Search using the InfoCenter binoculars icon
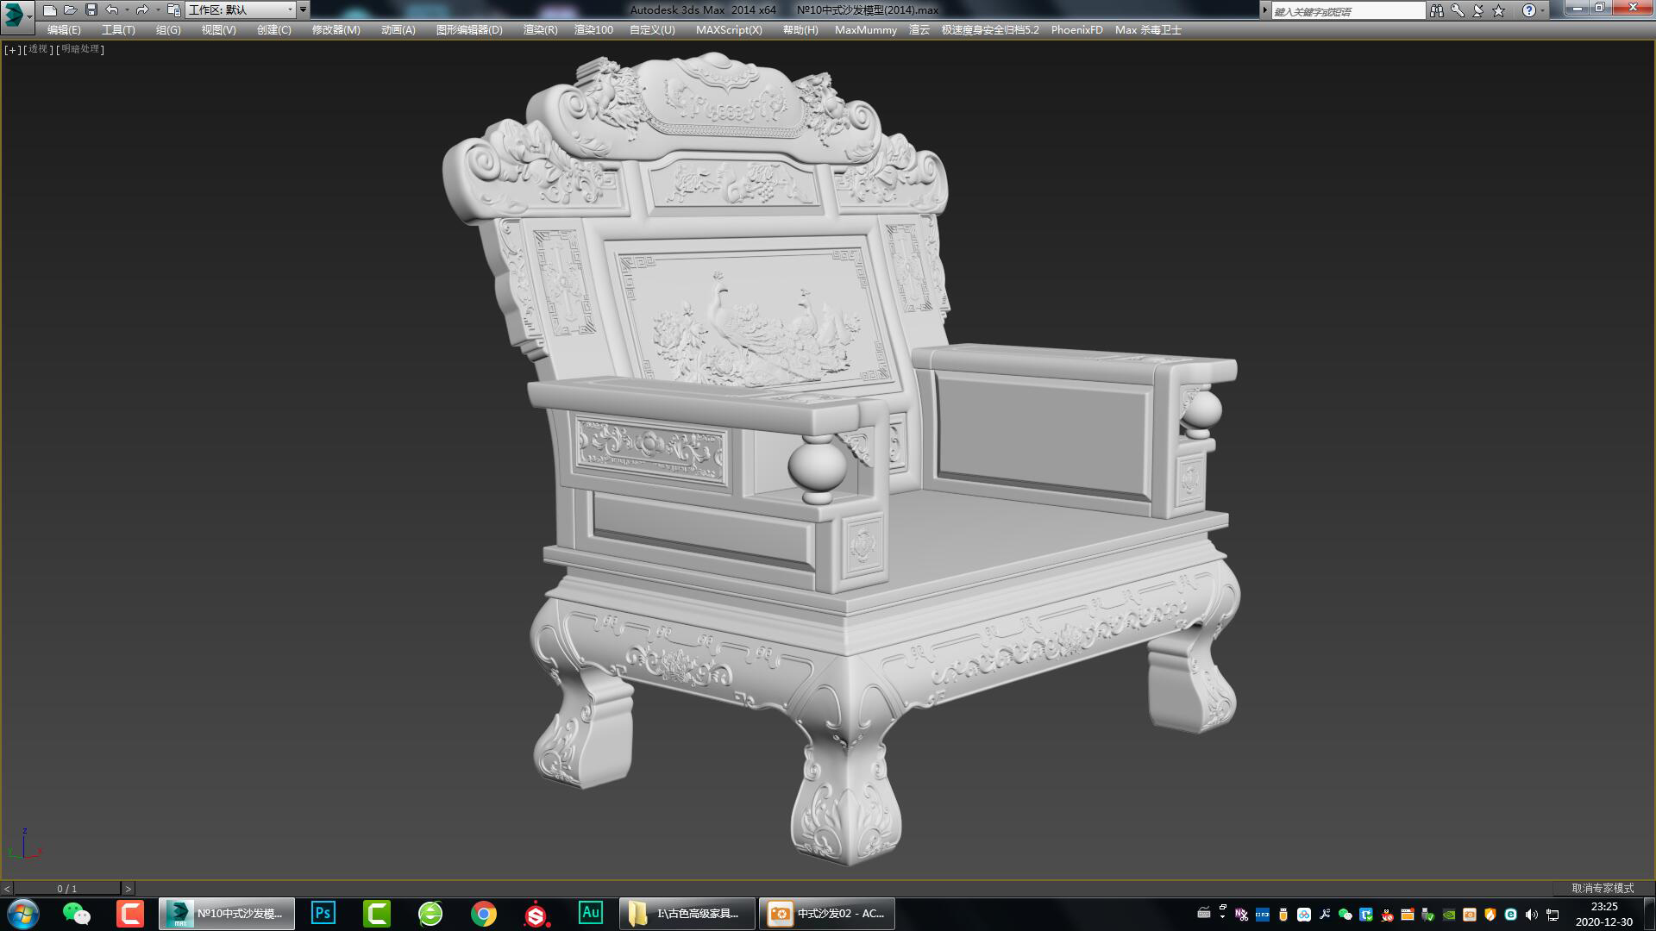This screenshot has width=1656, height=931. click(x=1438, y=10)
